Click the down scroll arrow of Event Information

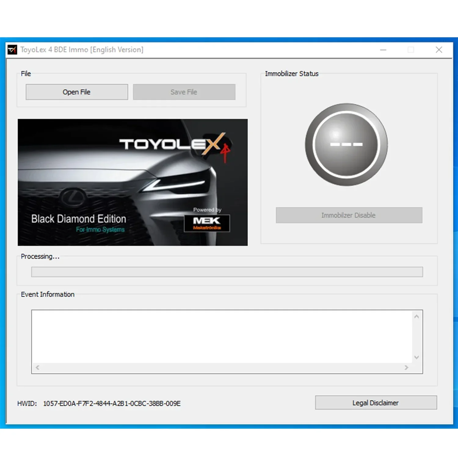[x=416, y=357]
